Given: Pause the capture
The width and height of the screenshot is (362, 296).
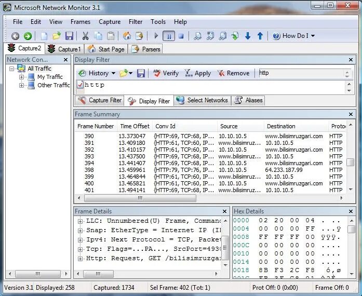Looking at the screenshot, I should (x=169, y=36).
